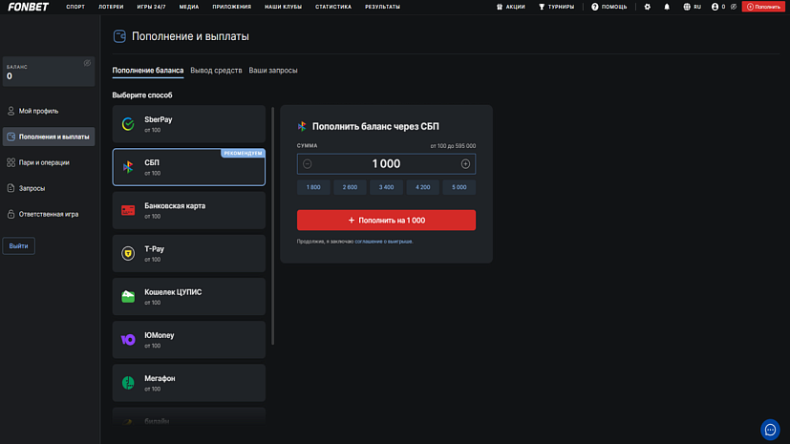Open the RU language selector

click(x=693, y=7)
